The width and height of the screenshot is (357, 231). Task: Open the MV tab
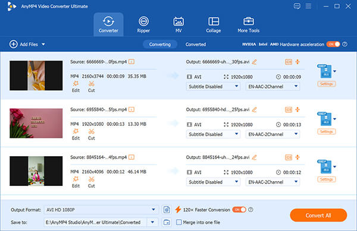coord(178,24)
